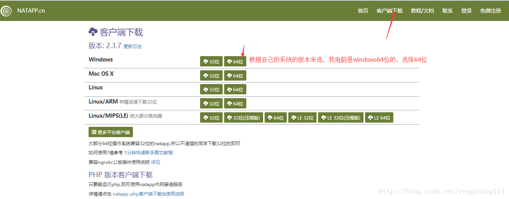Click the 版本: 2.3.7 text
The image size is (509, 199).
click(x=105, y=45)
